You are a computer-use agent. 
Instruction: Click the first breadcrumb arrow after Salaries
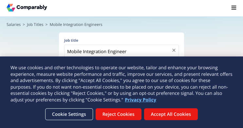pos(24,25)
